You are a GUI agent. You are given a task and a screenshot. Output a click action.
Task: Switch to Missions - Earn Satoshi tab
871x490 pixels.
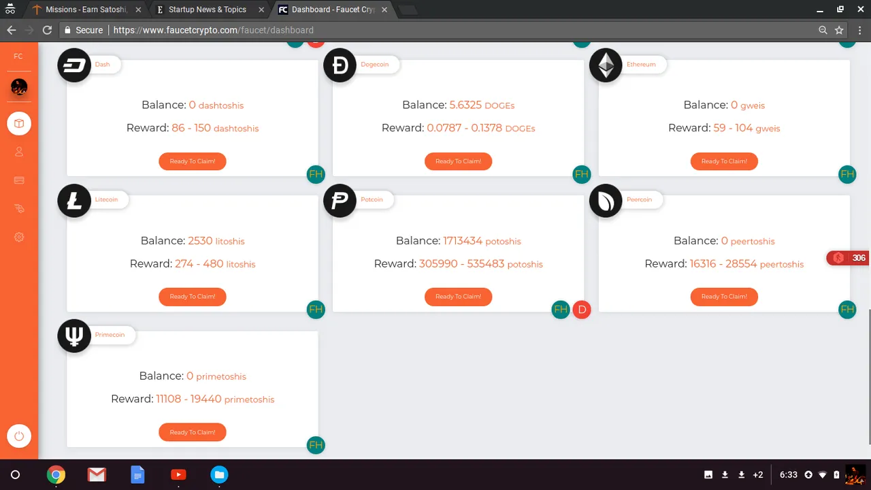pyautogui.click(x=85, y=10)
